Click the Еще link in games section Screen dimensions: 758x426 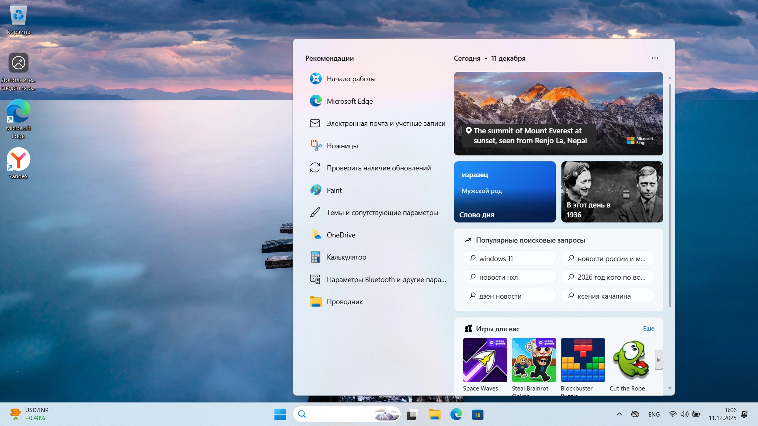click(x=648, y=329)
